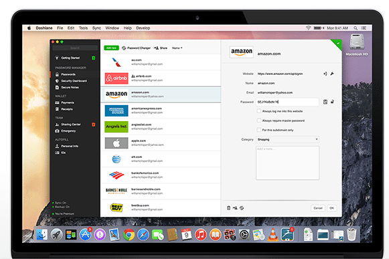The image size is (389, 259).
Task: Click the trash icon at bottom of detail panel
Action: (x=228, y=208)
